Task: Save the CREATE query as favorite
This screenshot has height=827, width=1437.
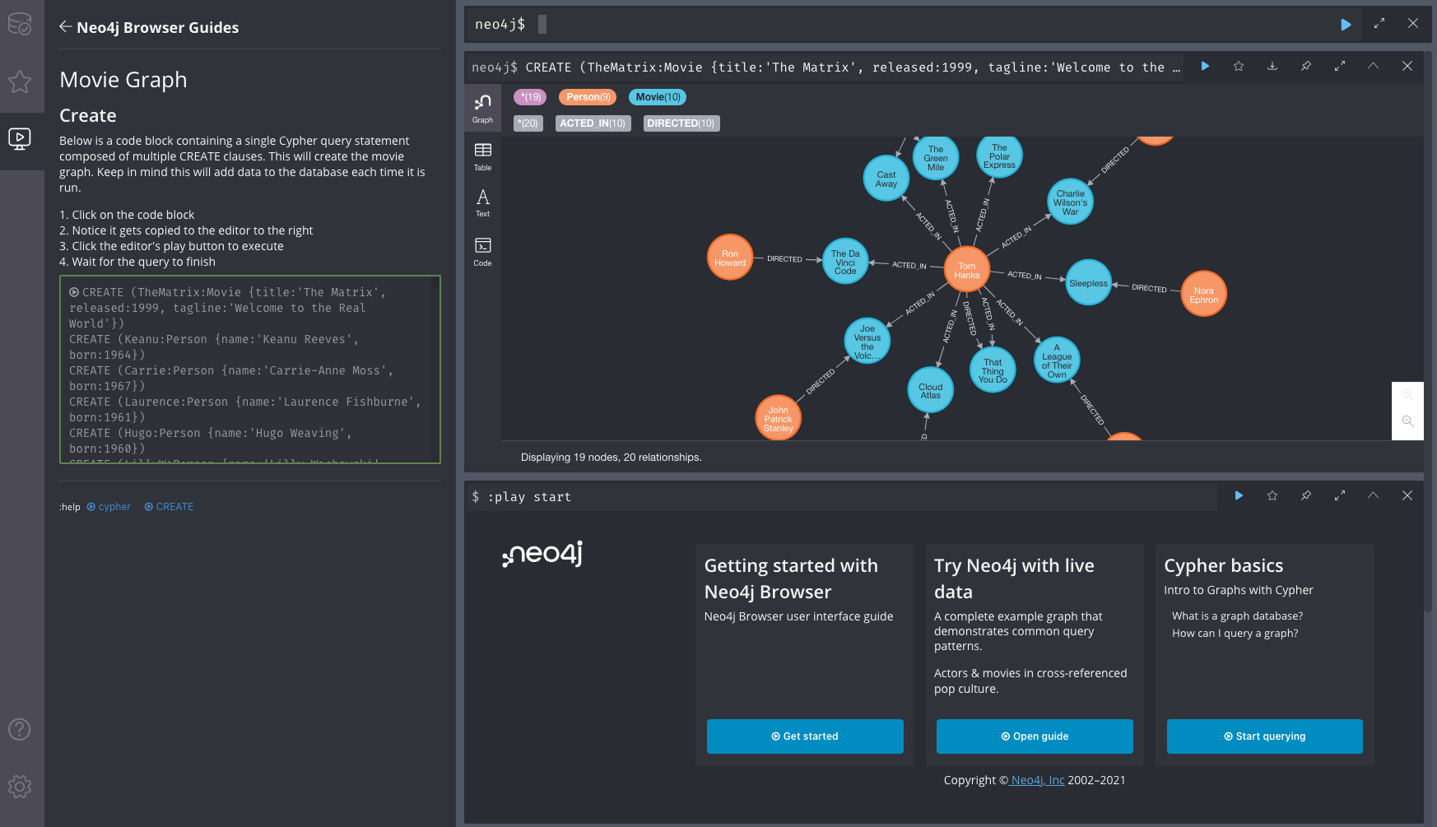Action: [x=1239, y=66]
